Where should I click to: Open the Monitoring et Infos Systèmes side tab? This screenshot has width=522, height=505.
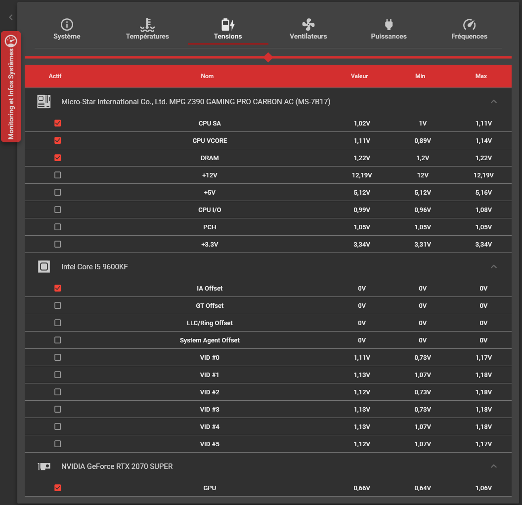pos(11,87)
